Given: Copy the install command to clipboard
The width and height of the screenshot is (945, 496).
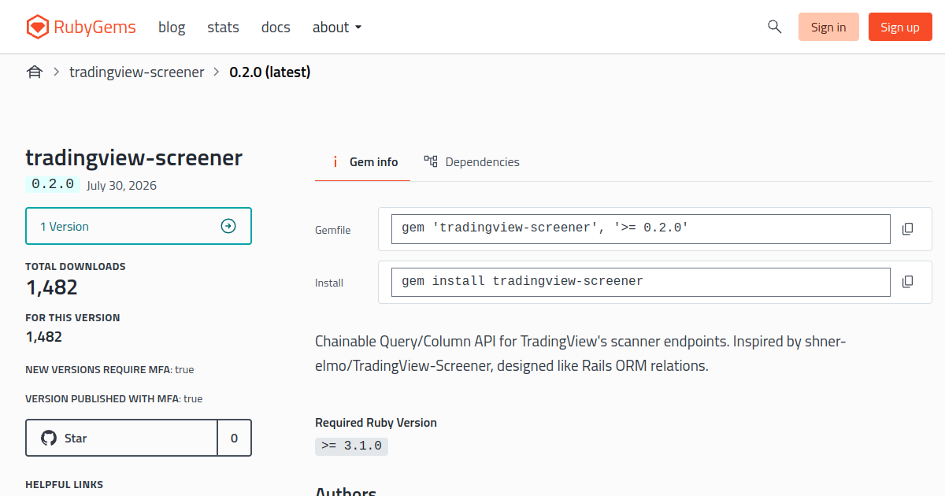Looking at the screenshot, I should click(x=907, y=282).
